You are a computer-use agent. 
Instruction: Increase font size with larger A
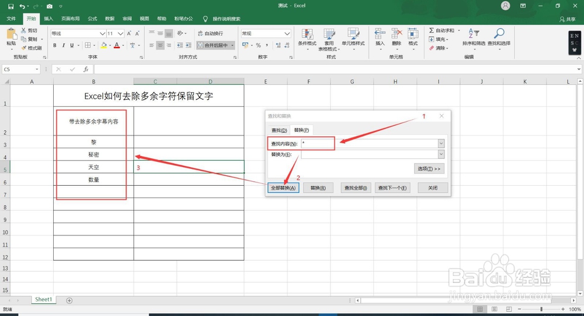tap(129, 33)
